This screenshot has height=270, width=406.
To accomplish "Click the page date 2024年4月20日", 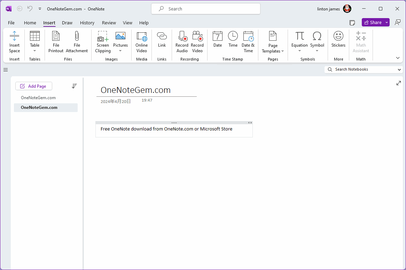I will (x=116, y=102).
